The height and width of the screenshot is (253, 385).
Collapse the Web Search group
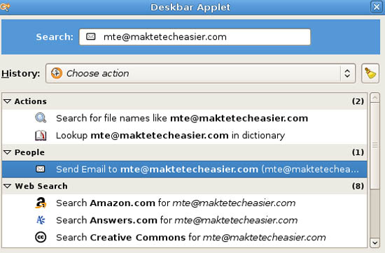pos(8,186)
